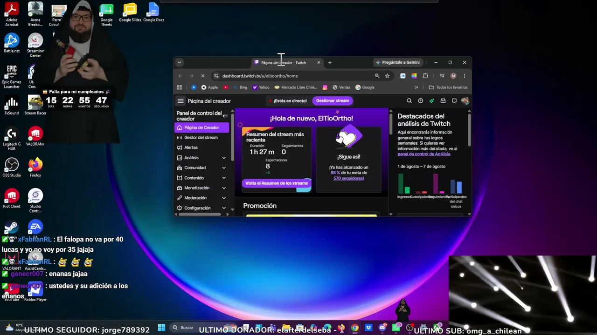
Task: Click the Twitch dashboard search icon
Action: [409, 101]
